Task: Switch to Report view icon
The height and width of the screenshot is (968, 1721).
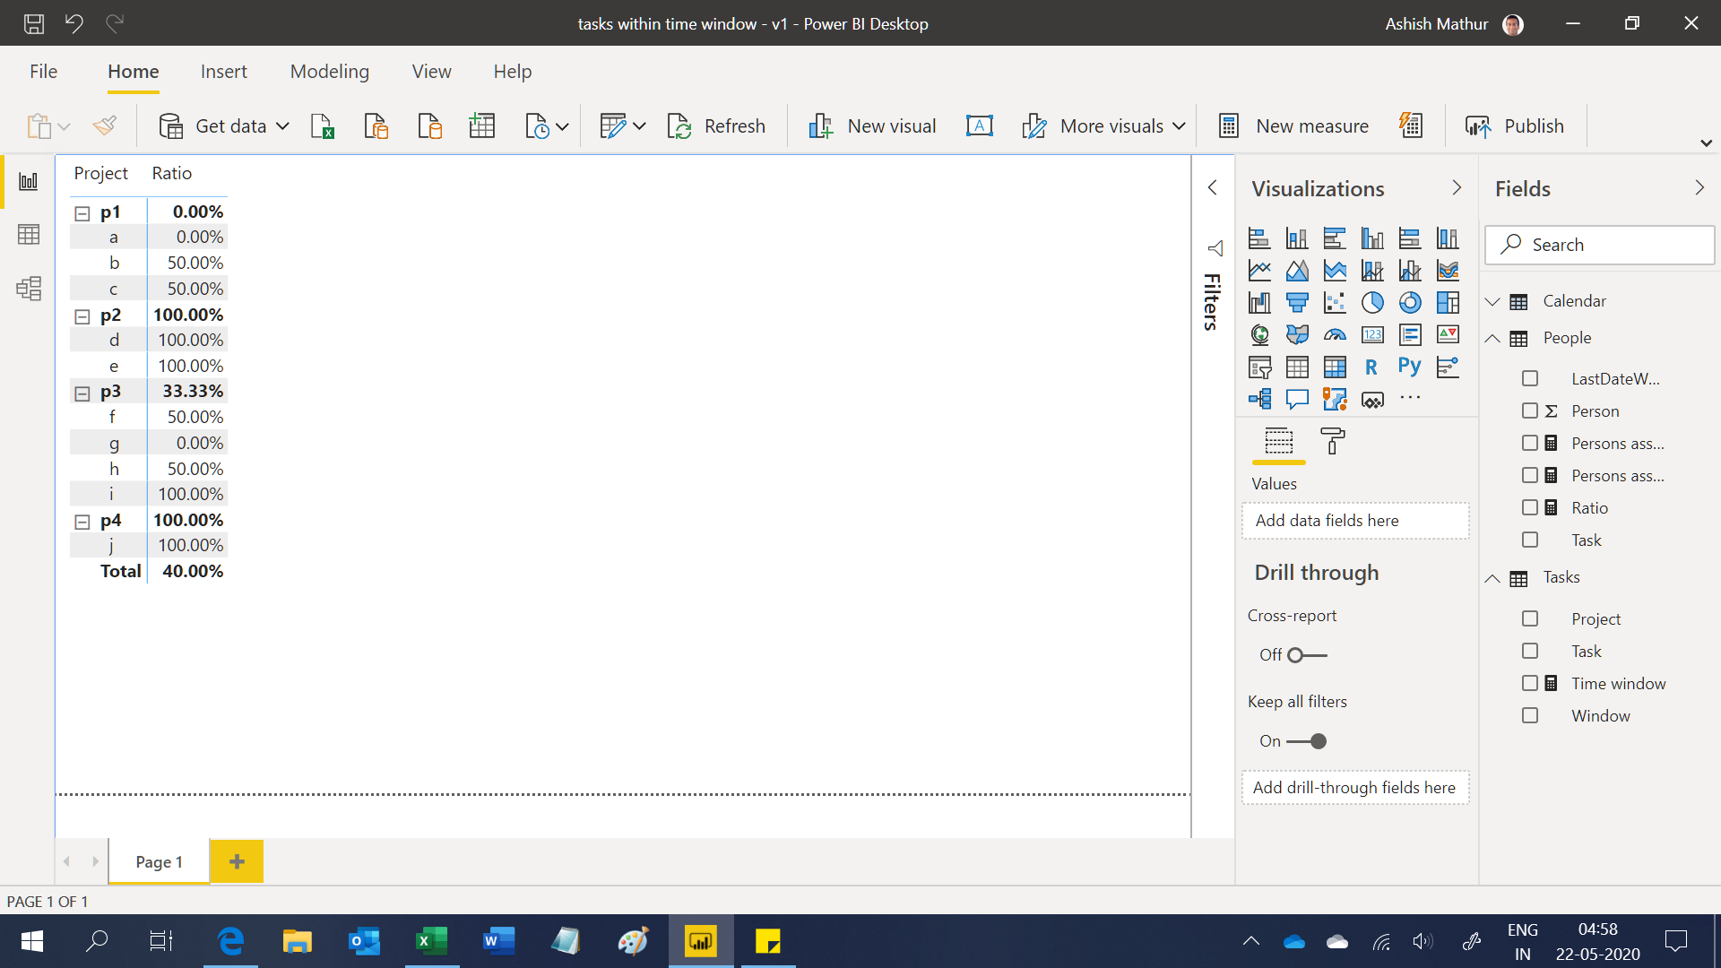Action: pos(29,181)
